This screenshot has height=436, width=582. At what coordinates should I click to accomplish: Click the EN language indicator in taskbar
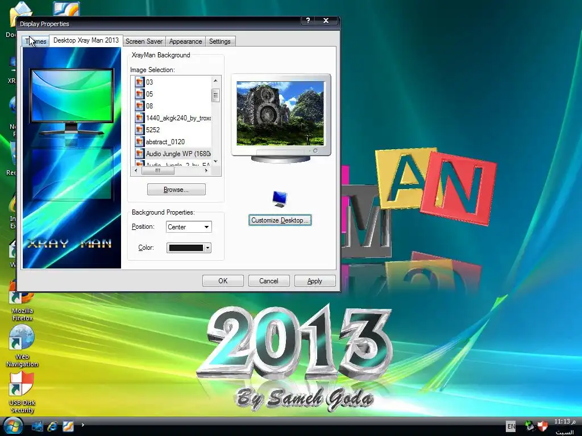click(511, 426)
